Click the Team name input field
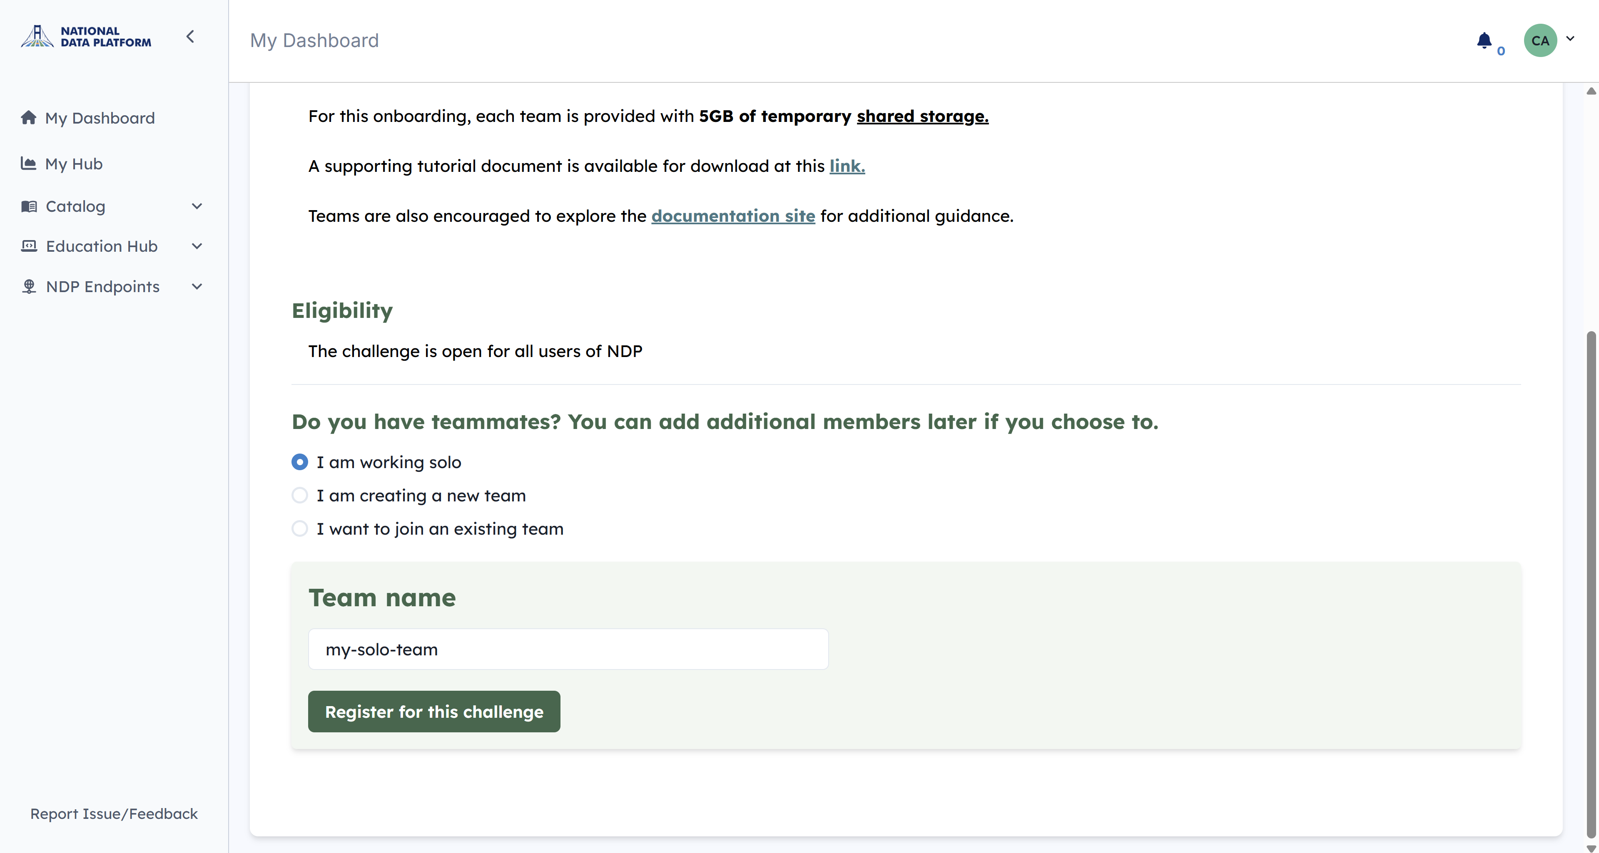The image size is (1599, 853). point(568,649)
